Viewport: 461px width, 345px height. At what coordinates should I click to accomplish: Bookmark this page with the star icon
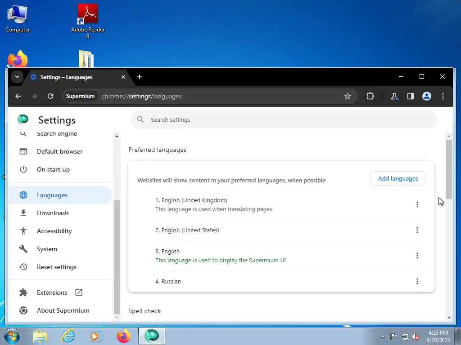(348, 96)
